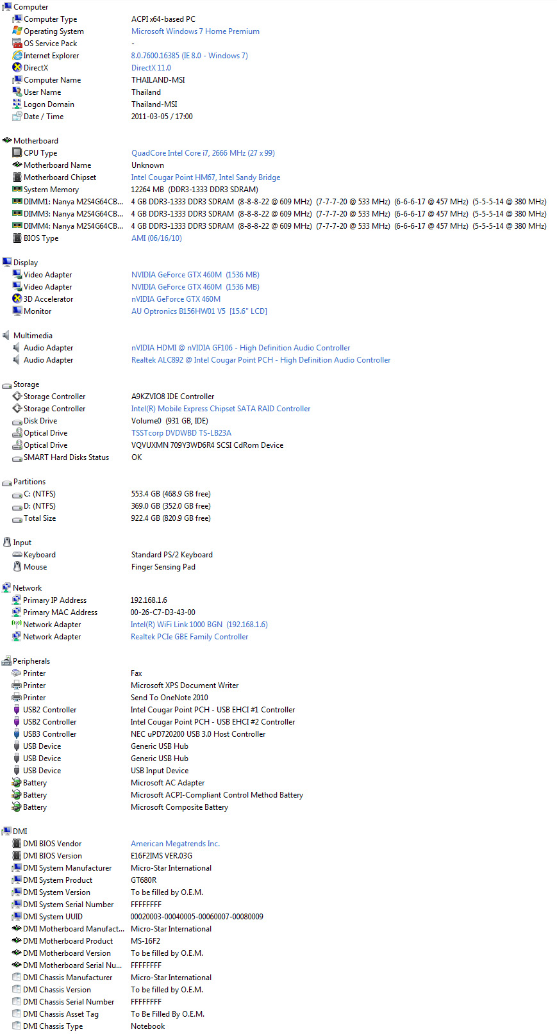This screenshot has height=1034, width=557.
Task: Select the Motherboard section header
Action: coord(36,141)
